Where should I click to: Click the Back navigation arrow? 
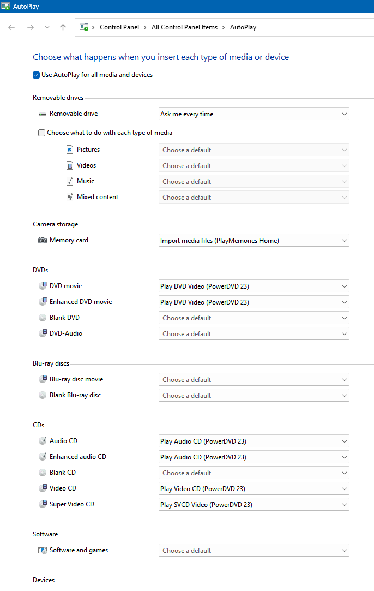11,27
